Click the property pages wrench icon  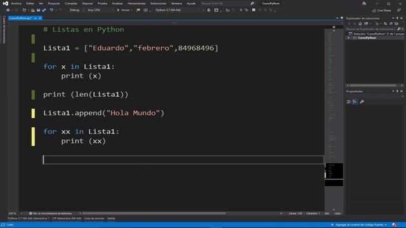[x=362, y=101]
